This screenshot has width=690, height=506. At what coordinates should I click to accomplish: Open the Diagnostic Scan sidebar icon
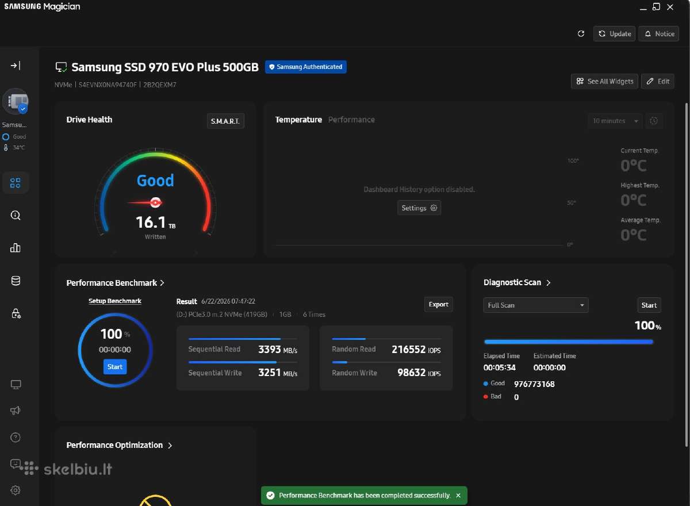[x=16, y=216]
